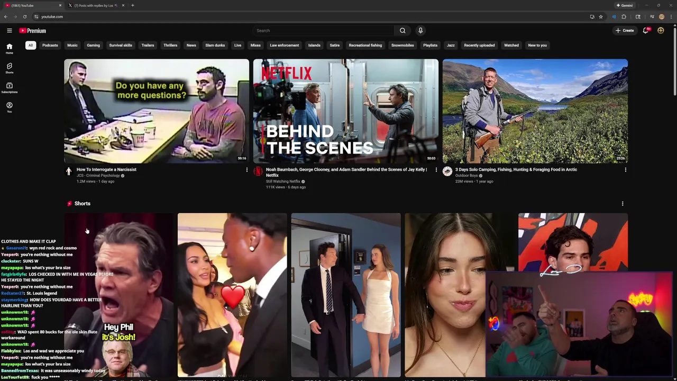Open more options for Narcissist video
The height and width of the screenshot is (381, 677).
click(246, 170)
